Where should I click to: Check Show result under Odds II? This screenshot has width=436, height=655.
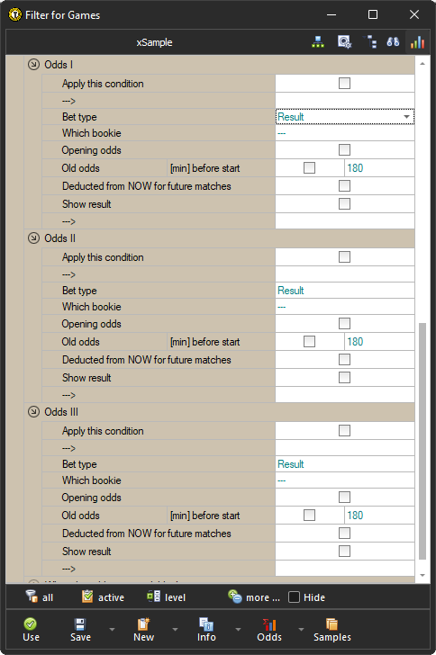344,378
